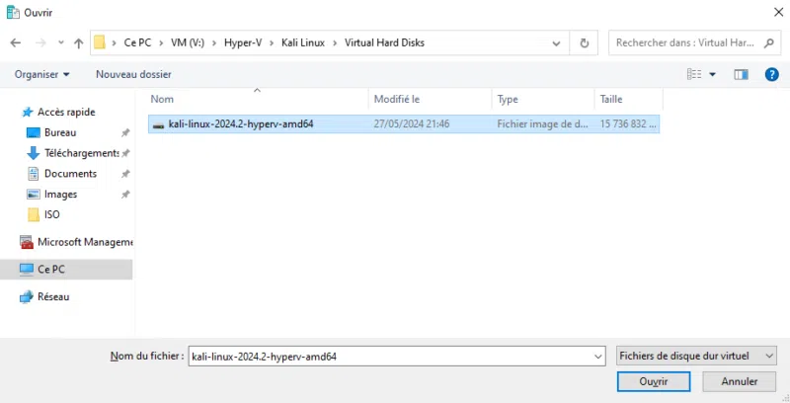
Task: Change view with the view icon
Action: click(694, 74)
